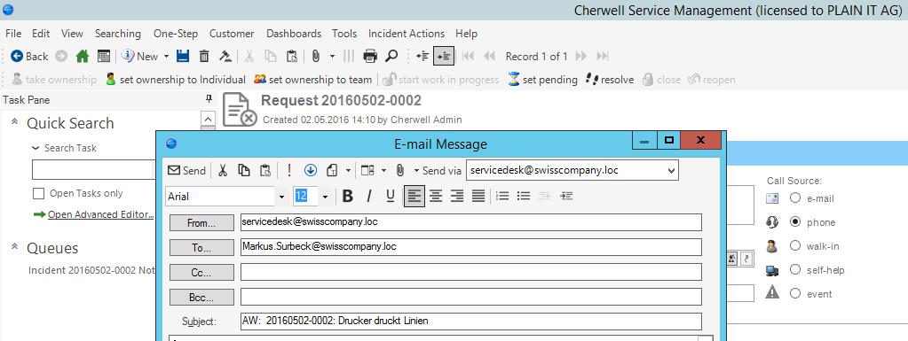
Task: Open the Arial font name dropdown
Action: click(282, 198)
